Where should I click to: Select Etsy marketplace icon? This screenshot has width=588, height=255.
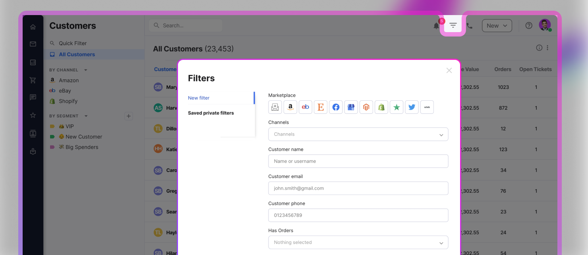pyautogui.click(x=321, y=107)
